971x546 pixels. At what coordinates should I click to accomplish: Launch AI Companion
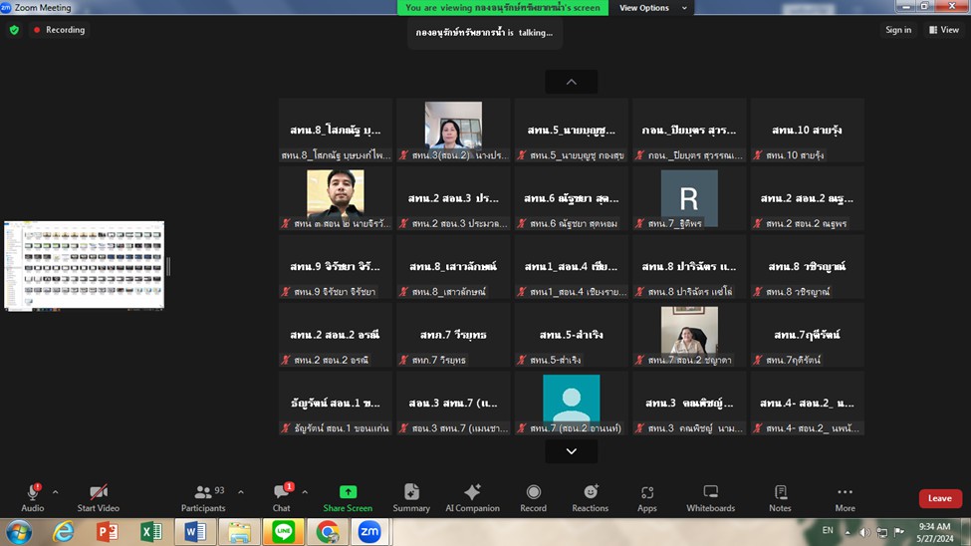click(x=472, y=497)
